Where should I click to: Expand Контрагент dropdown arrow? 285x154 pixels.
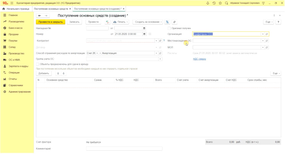tap(156, 41)
